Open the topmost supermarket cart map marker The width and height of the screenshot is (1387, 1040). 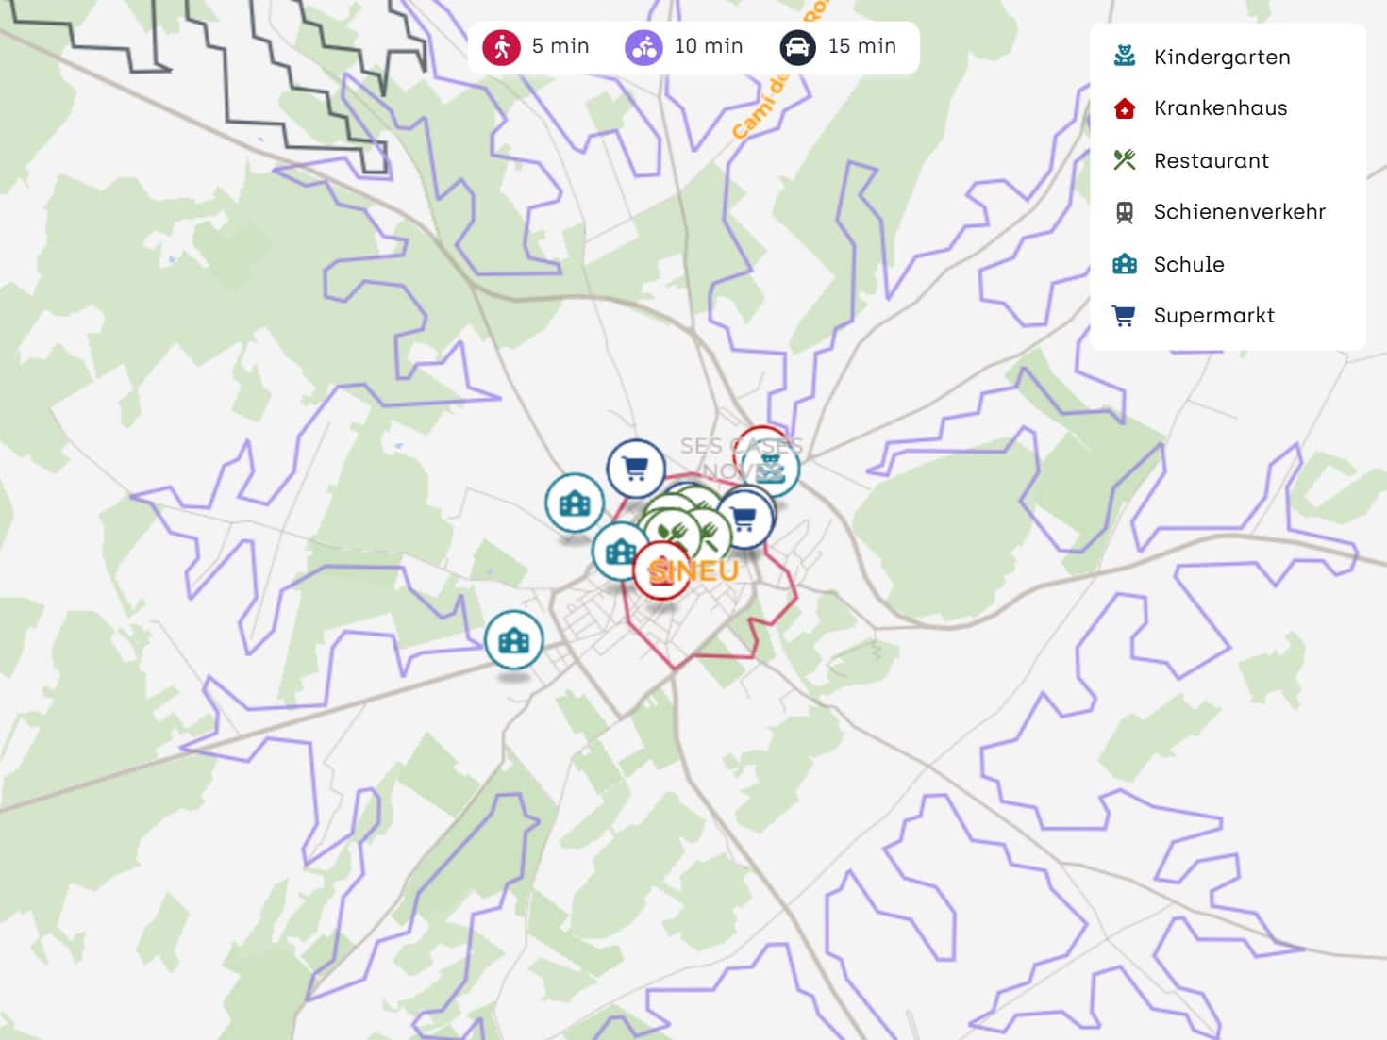pyautogui.click(x=635, y=468)
